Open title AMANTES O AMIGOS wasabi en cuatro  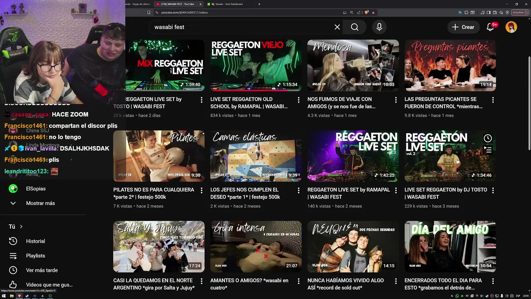[x=249, y=284]
